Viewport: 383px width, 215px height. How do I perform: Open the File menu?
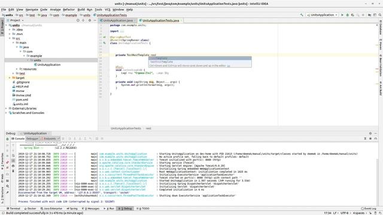tap(4, 10)
